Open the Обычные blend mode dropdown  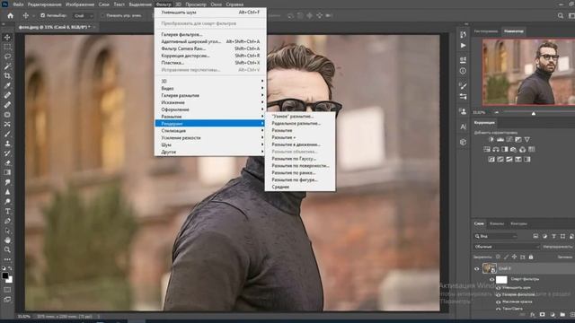507,247
